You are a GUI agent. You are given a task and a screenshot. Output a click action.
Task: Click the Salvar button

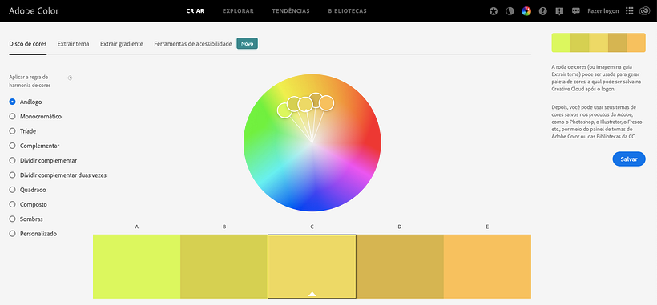pos(629,159)
